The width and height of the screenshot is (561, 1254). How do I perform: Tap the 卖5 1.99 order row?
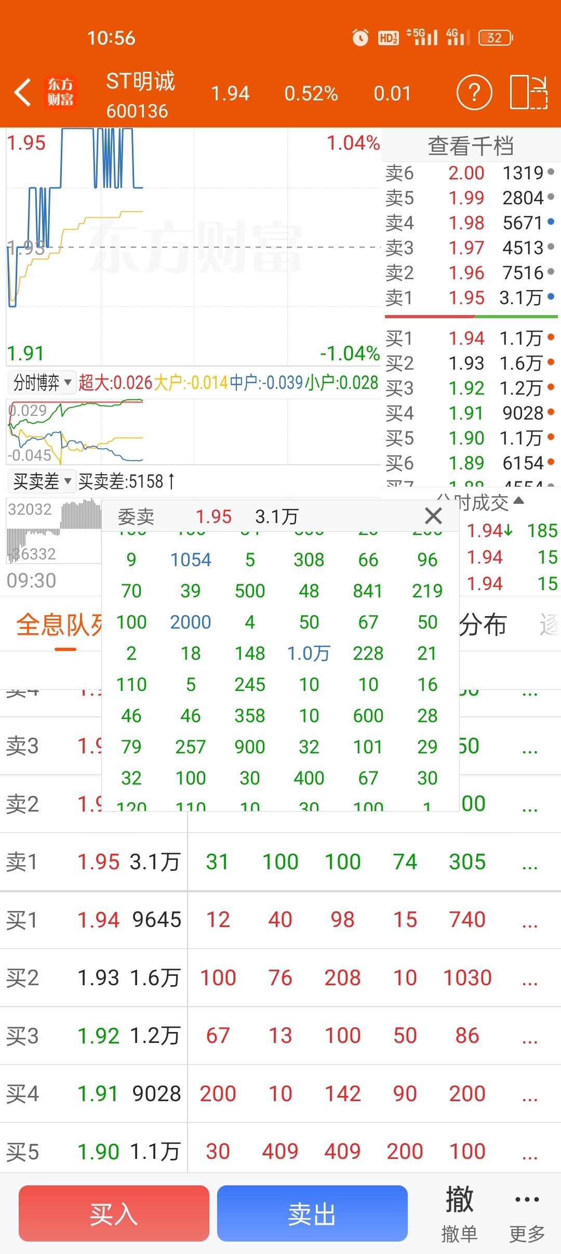point(470,198)
